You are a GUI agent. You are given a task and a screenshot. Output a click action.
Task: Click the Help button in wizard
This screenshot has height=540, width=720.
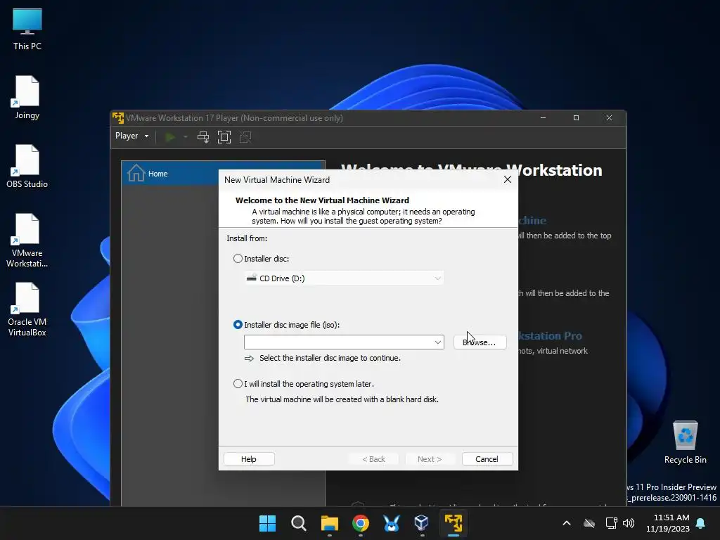[x=249, y=459]
